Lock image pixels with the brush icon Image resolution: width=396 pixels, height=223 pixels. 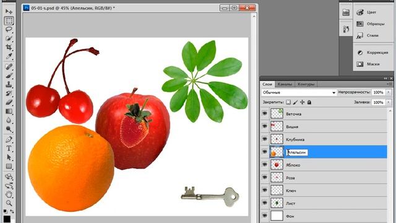tap(295, 102)
